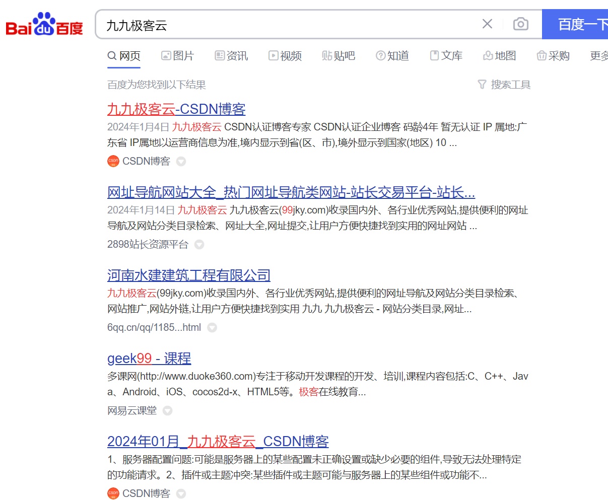
Task: Open camera image search icon
Action: [520, 24]
